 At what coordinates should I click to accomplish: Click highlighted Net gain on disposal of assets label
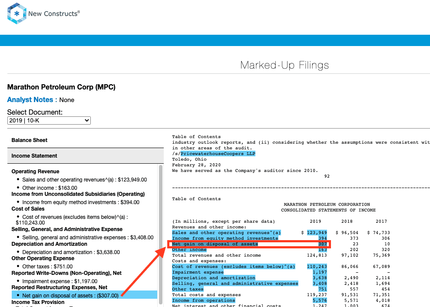point(215,244)
